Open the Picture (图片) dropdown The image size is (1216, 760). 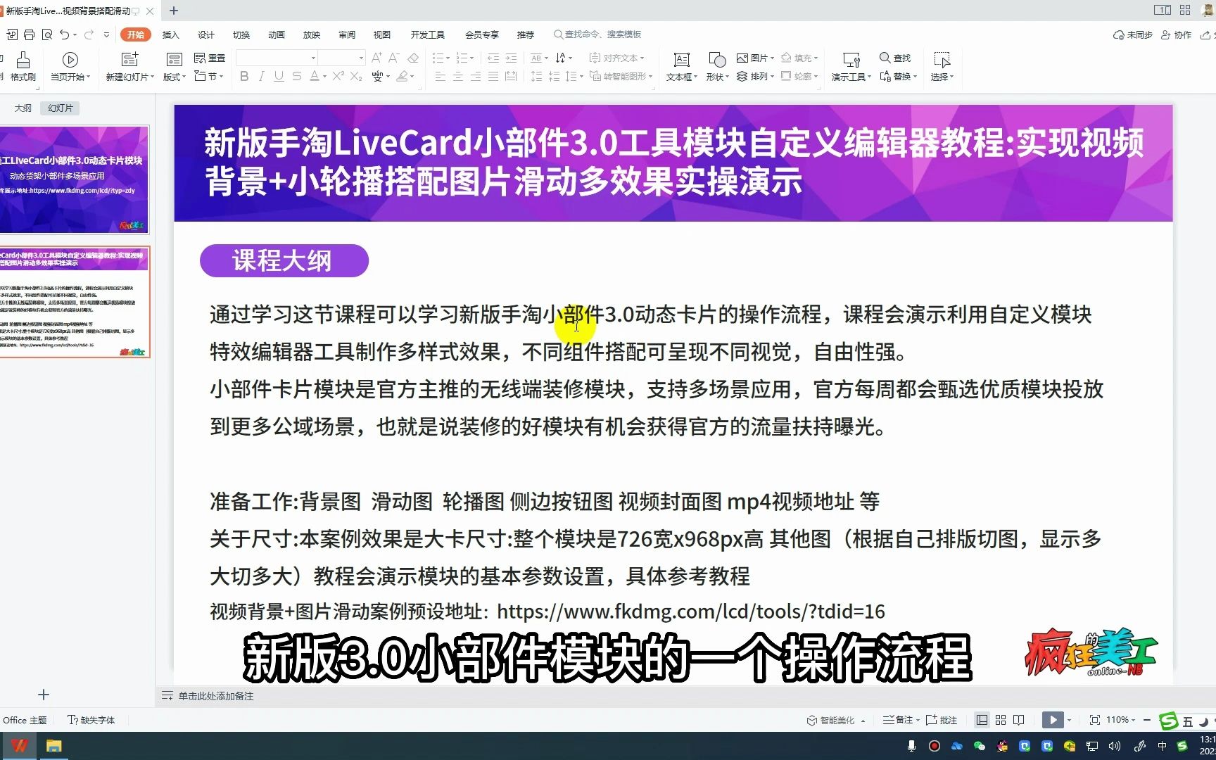pyautogui.click(x=755, y=58)
